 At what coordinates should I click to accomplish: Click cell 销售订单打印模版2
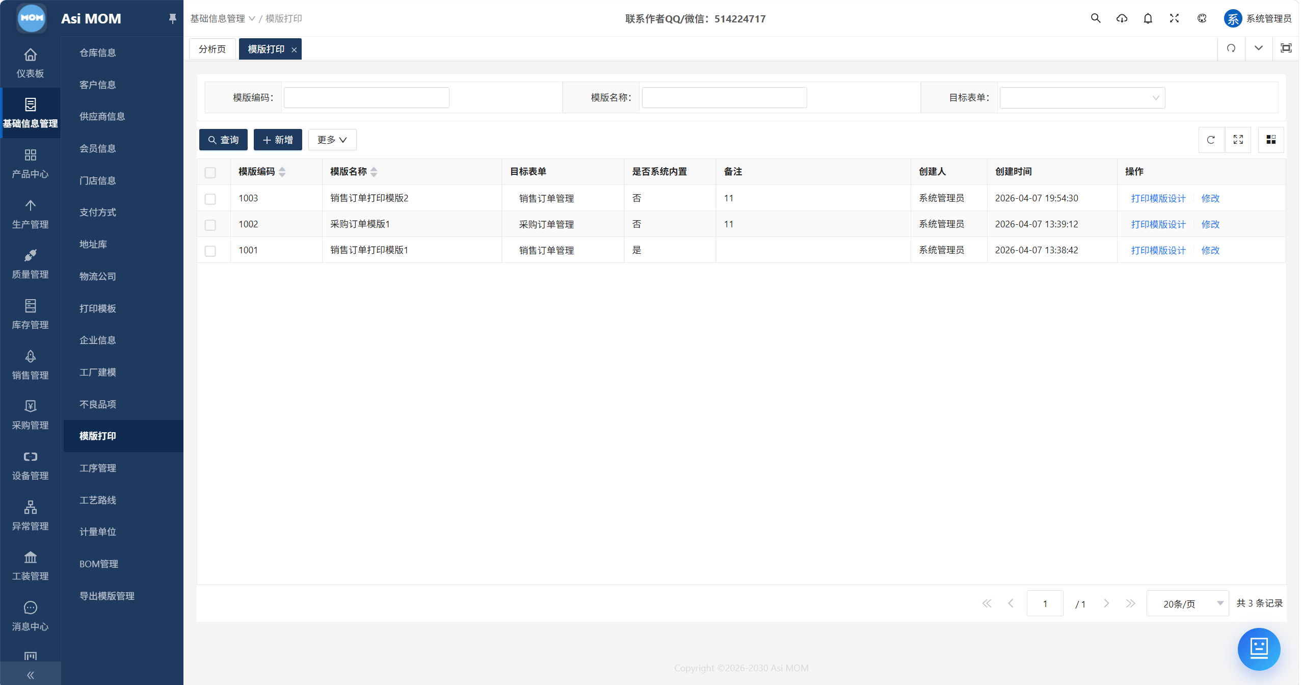369,198
